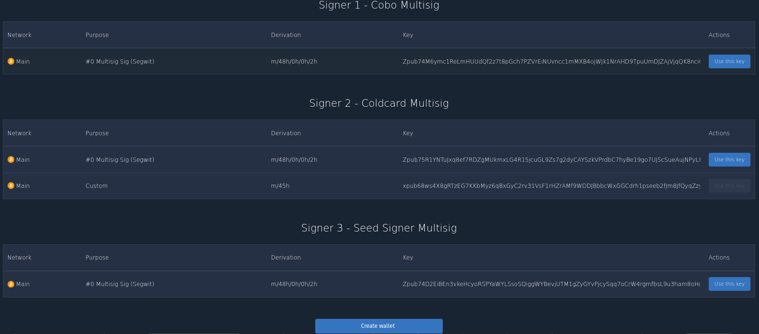The image size is (759, 334).
Task: Click Derivation column header in Signer 3 table
Action: pos(286,258)
